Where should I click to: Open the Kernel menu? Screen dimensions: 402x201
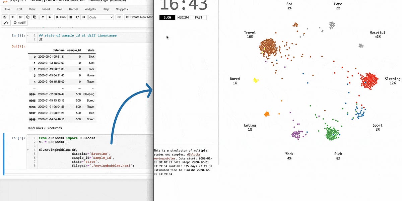[x=73, y=9]
